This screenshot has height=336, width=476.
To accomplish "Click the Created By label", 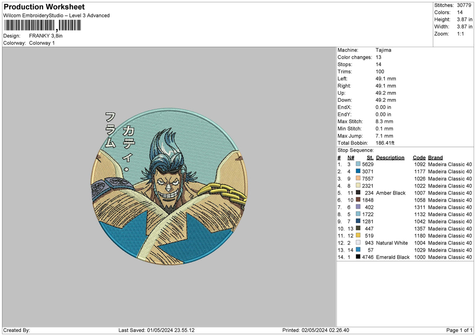I will pyautogui.click(x=17, y=330).
